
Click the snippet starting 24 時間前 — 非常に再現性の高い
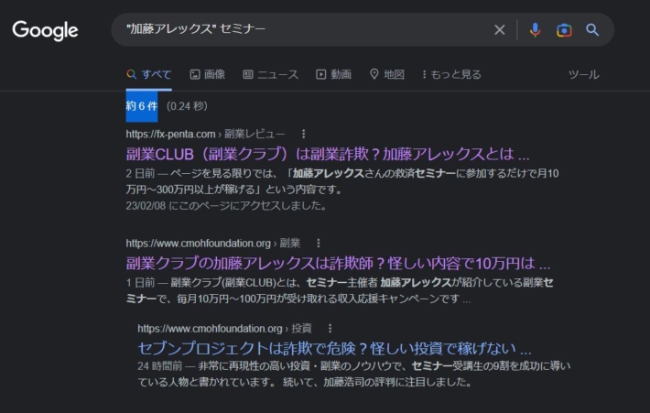tap(354, 374)
